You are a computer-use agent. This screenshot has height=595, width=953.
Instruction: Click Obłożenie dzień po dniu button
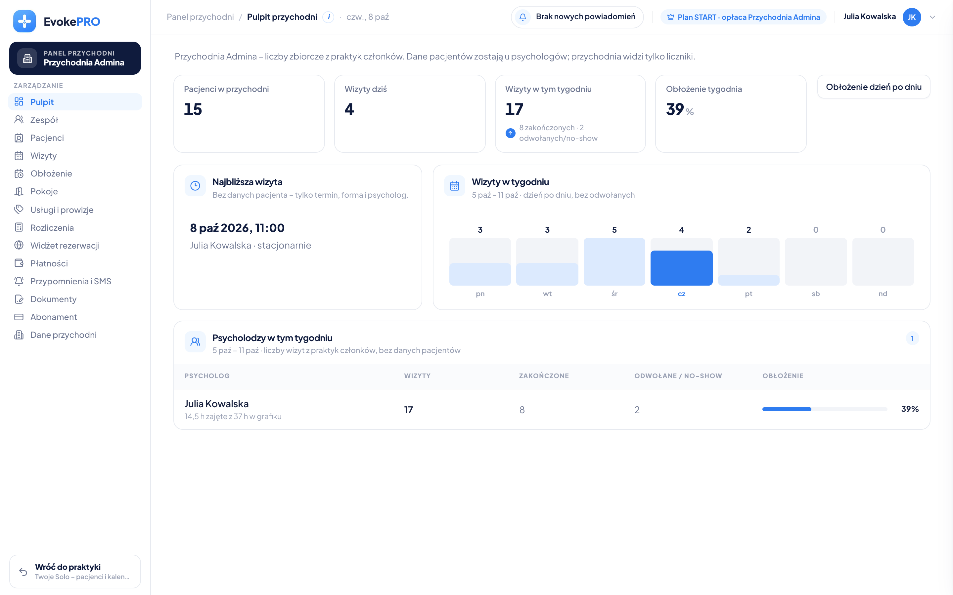point(874,87)
